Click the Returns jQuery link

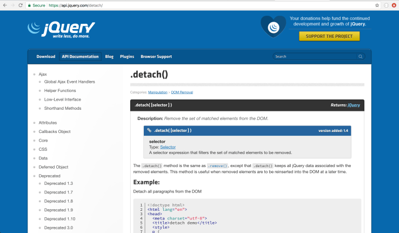pyautogui.click(x=354, y=105)
